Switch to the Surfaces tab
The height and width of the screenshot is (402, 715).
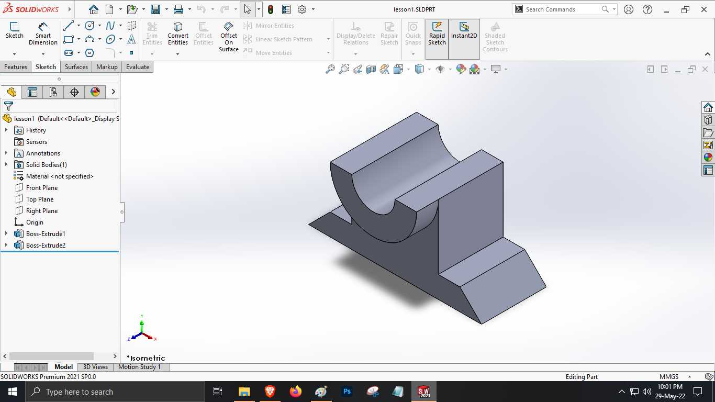[76, 67]
